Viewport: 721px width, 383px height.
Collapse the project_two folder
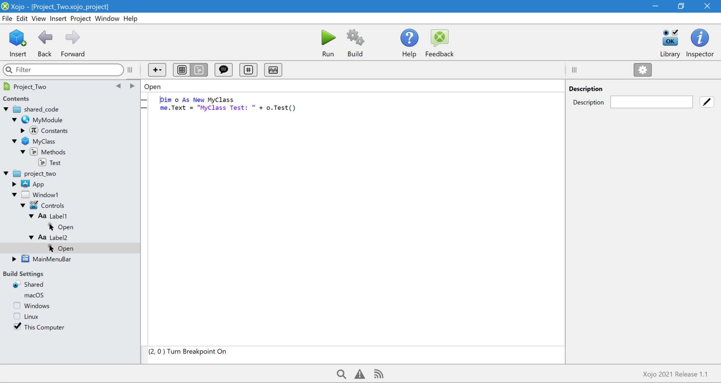point(6,174)
